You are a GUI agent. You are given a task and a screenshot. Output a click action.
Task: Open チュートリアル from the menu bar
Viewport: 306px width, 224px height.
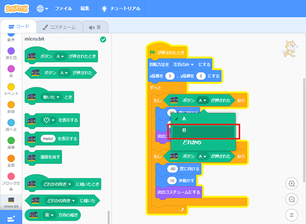[x=120, y=9]
